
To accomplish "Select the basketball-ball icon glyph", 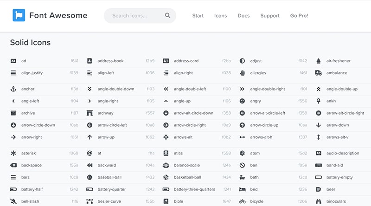I will 166,177.
